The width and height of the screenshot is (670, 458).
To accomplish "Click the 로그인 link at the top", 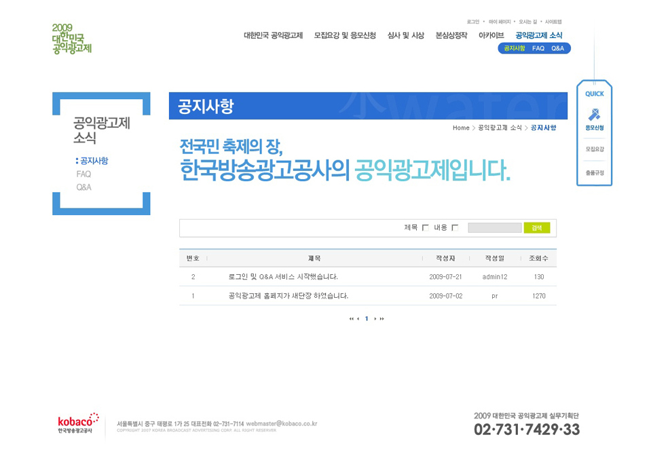I will (x=472, y=22).
